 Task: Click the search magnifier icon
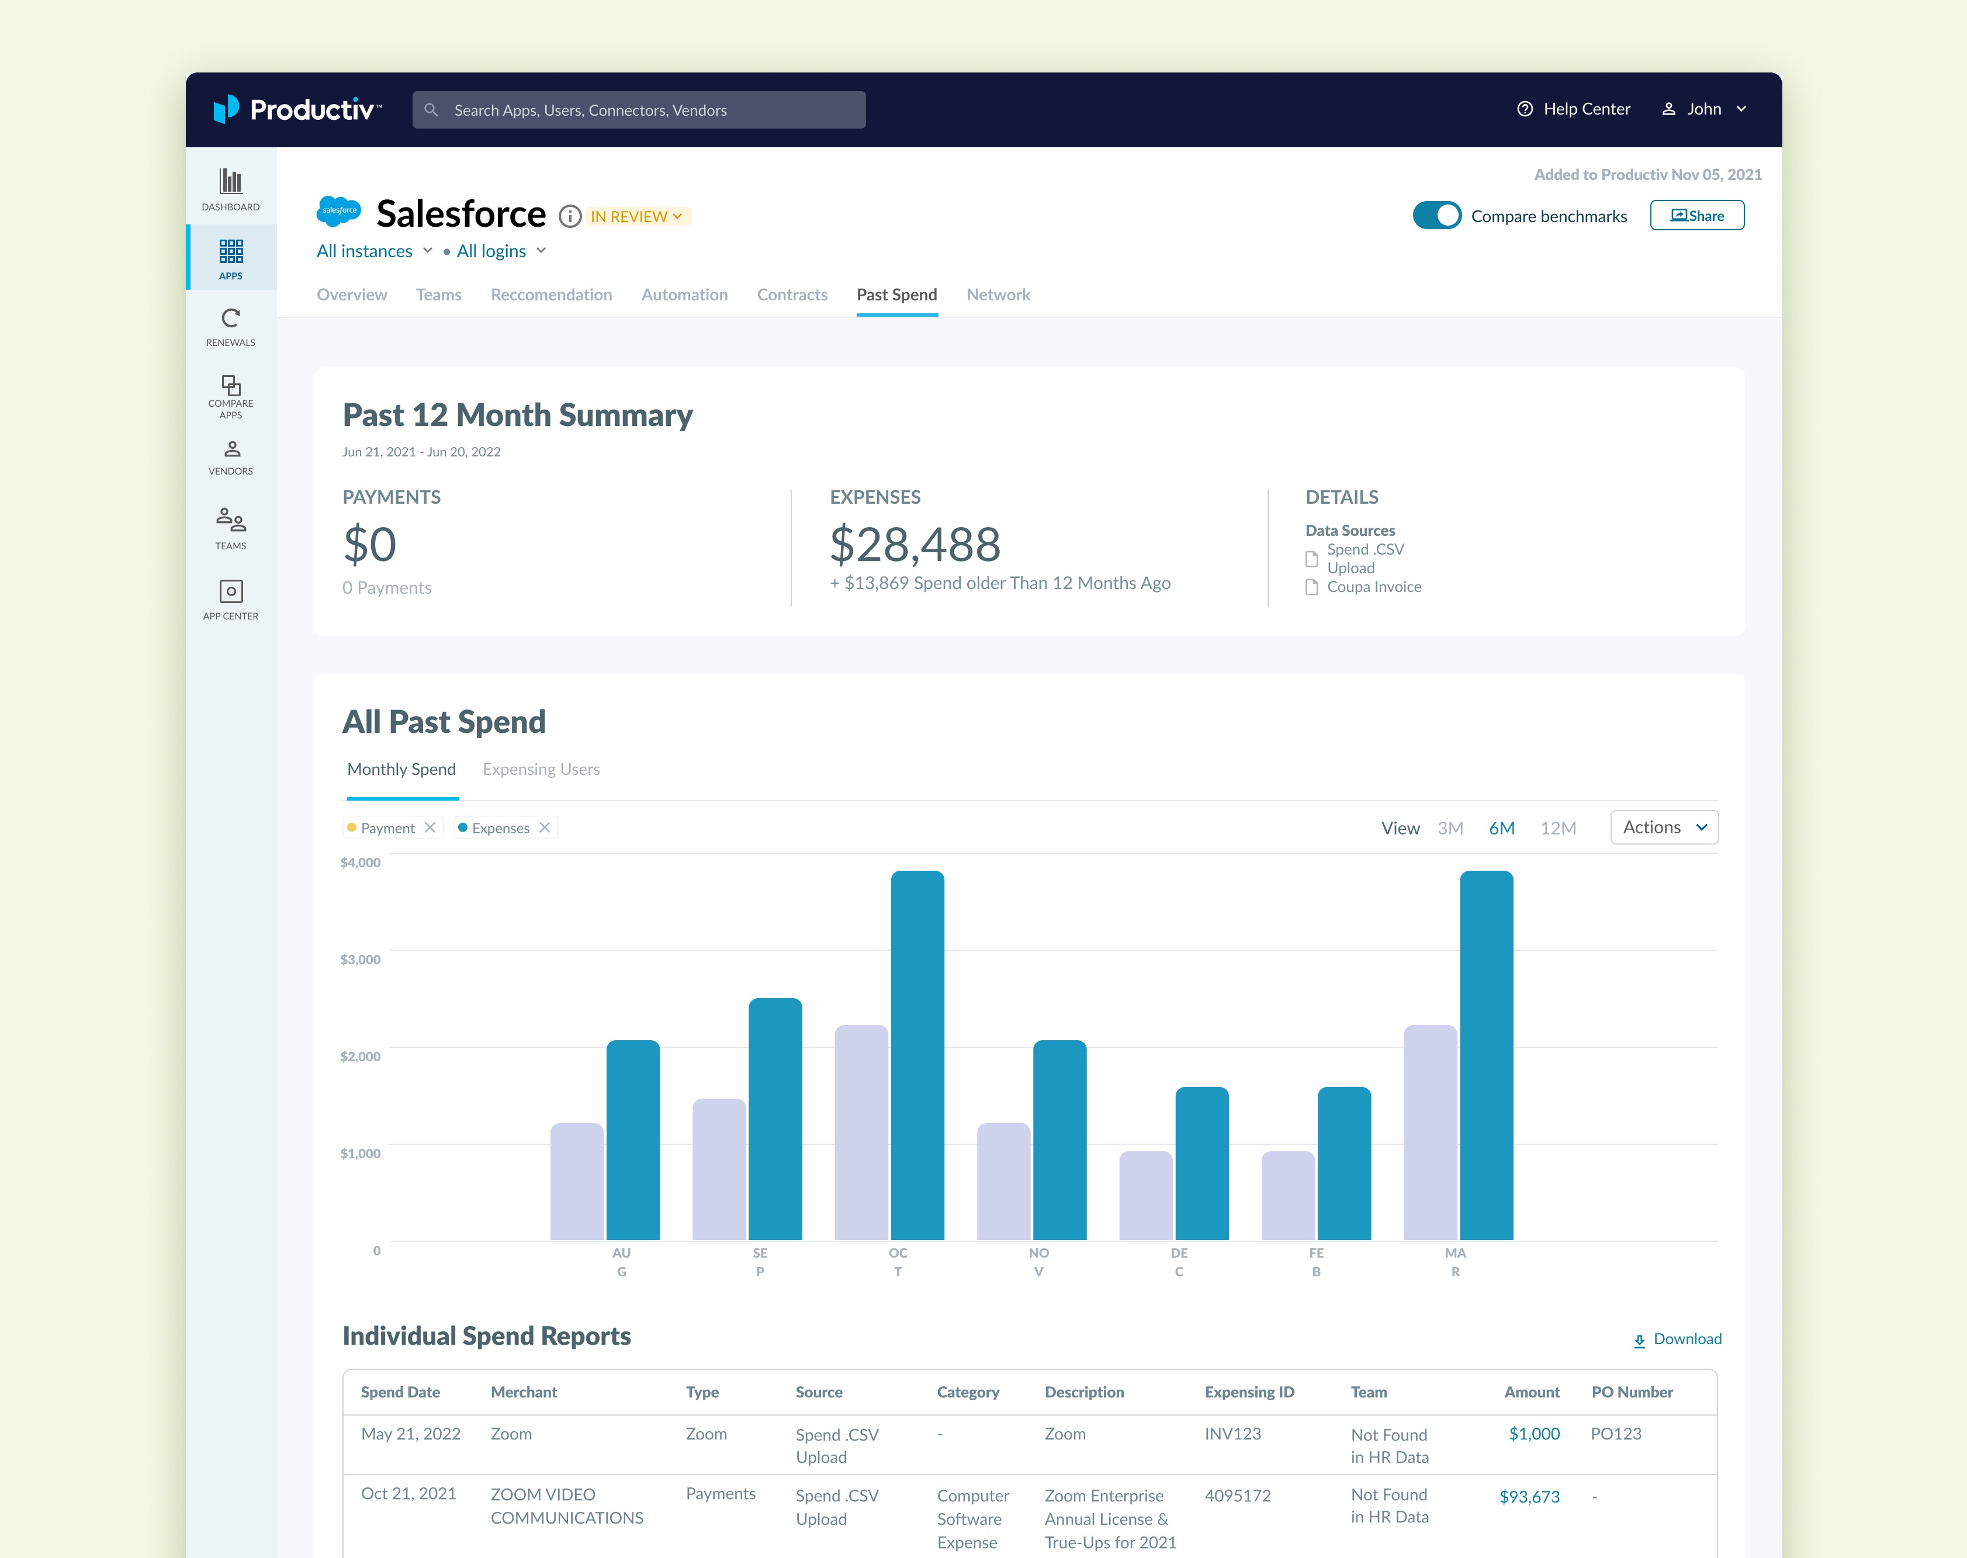pyautogui.click(x=431, y=109)
